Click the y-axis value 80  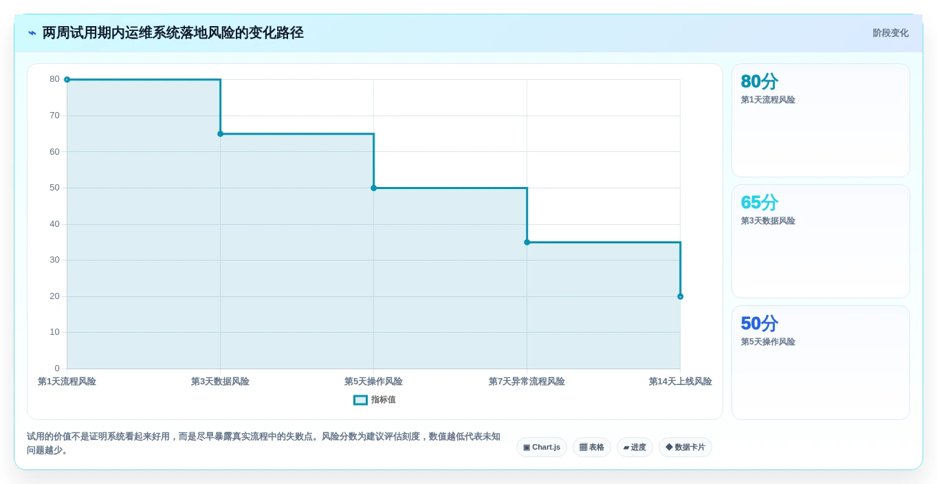54,79
